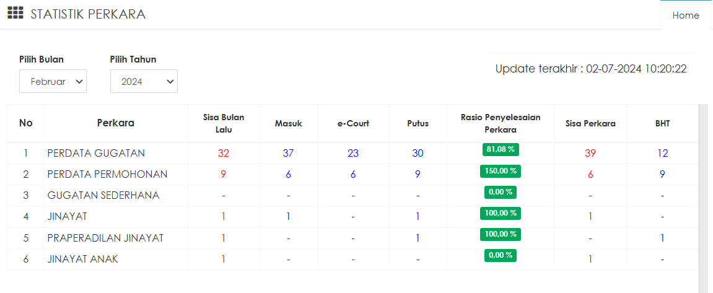This screenshot has height=293, width=713.
Task: Click the Rasio Penyelesaian Perkara column header
Action: coord(501,123)
